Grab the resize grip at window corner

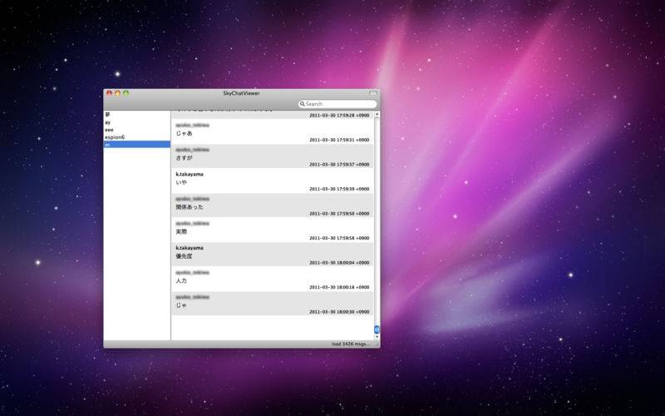click(x=377, y=344)
